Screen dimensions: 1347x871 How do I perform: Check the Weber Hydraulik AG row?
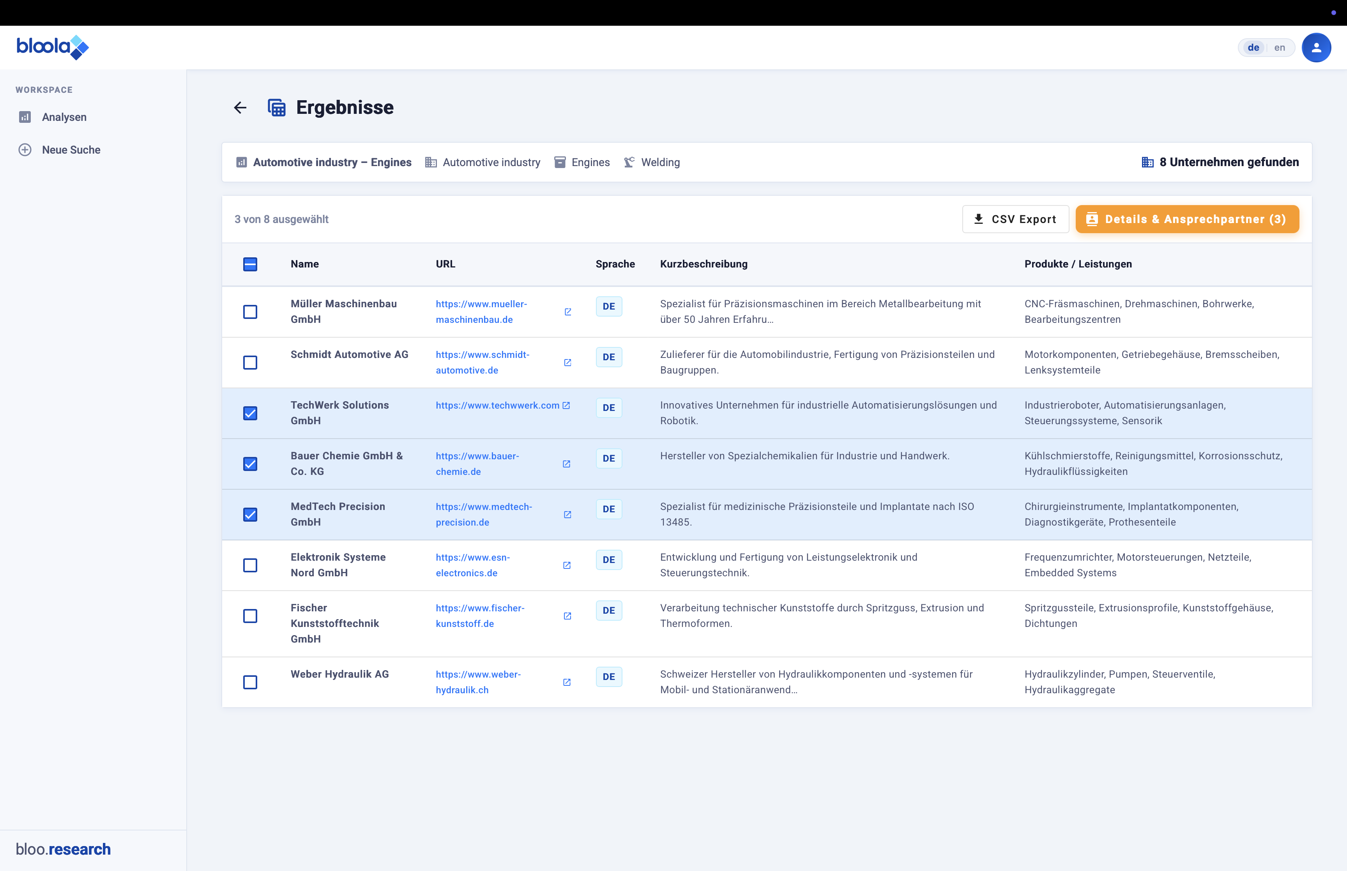pos(250,682)
